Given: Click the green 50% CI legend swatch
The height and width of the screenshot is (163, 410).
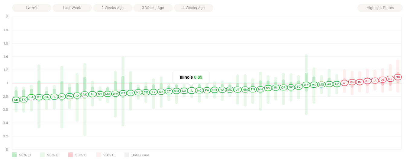Looking at the screenshot, I should [14, 155].
